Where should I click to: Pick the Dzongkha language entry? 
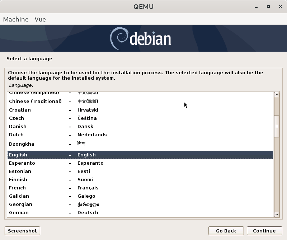[22, 144]
